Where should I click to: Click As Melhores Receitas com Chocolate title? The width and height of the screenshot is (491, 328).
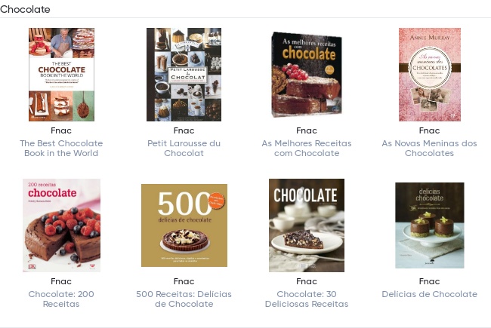coord(307,149)
